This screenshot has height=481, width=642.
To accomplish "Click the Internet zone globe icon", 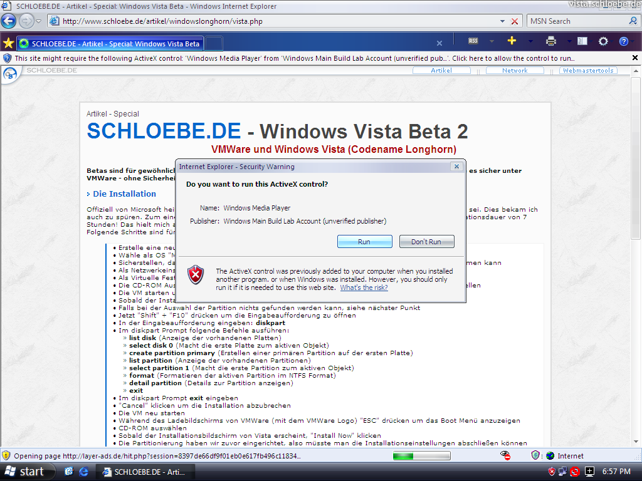I will pos(550,456).
